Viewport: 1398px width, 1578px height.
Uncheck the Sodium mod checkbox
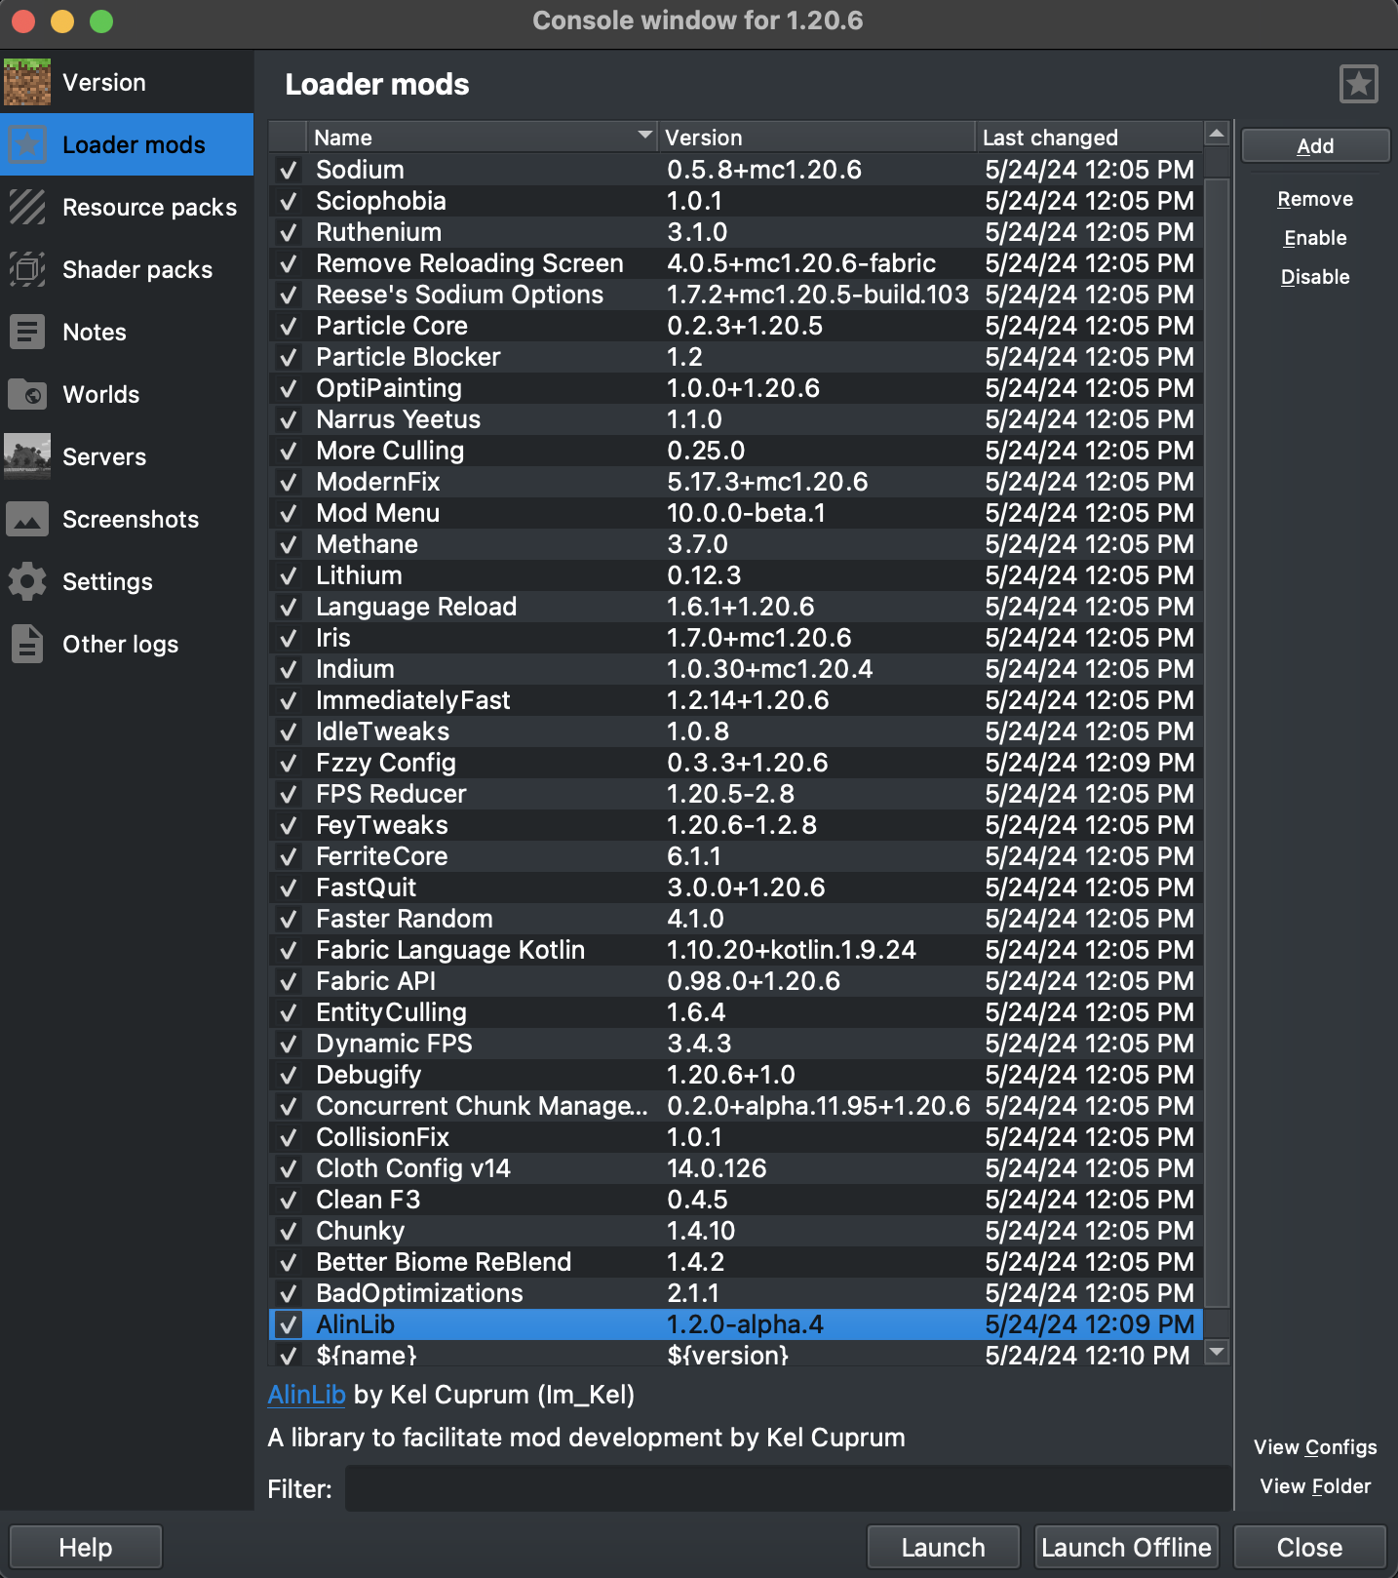point(289,170)
